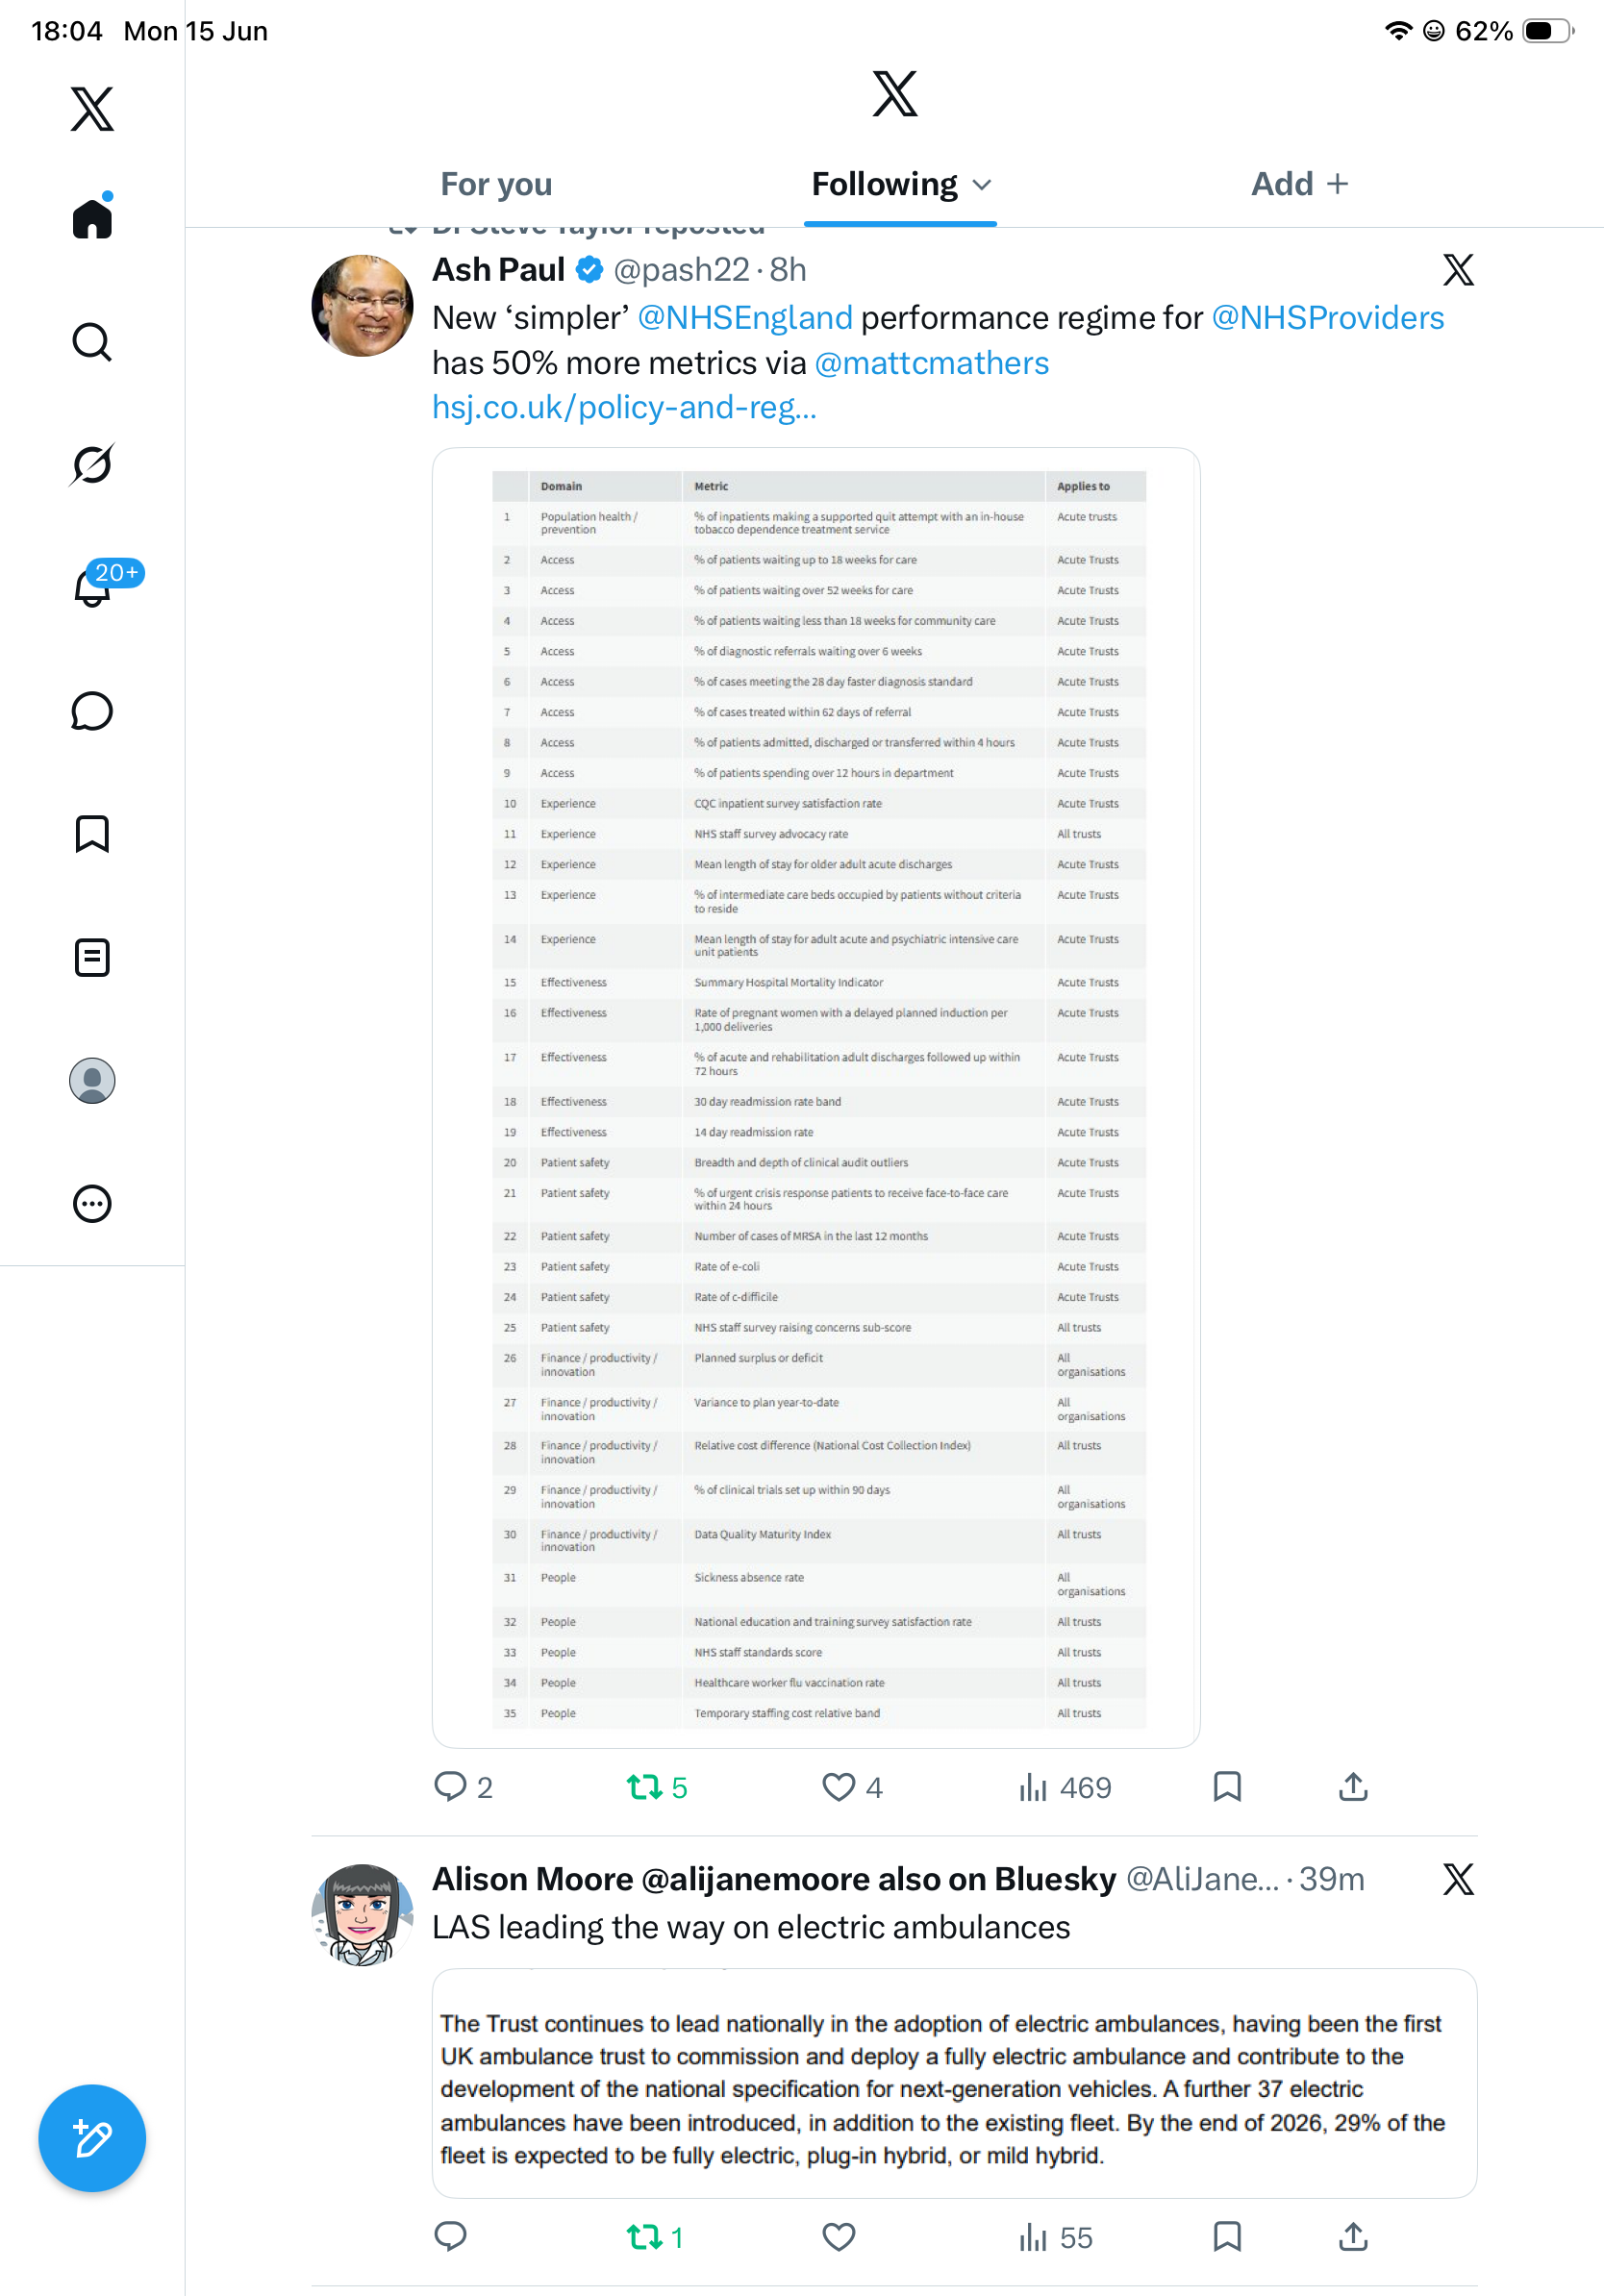Open Notifications bell with 20+ badge
The width and height of the screenshot is (1604, 2296).
point(92,586)
